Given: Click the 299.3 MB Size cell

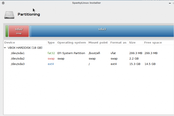Looking at the screenshot, I should (x=136, y=53).
